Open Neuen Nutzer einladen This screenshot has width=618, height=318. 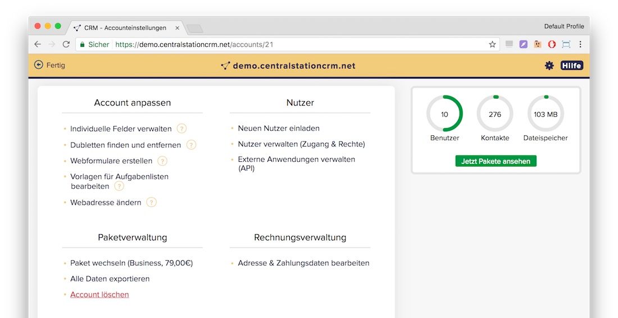278,129
